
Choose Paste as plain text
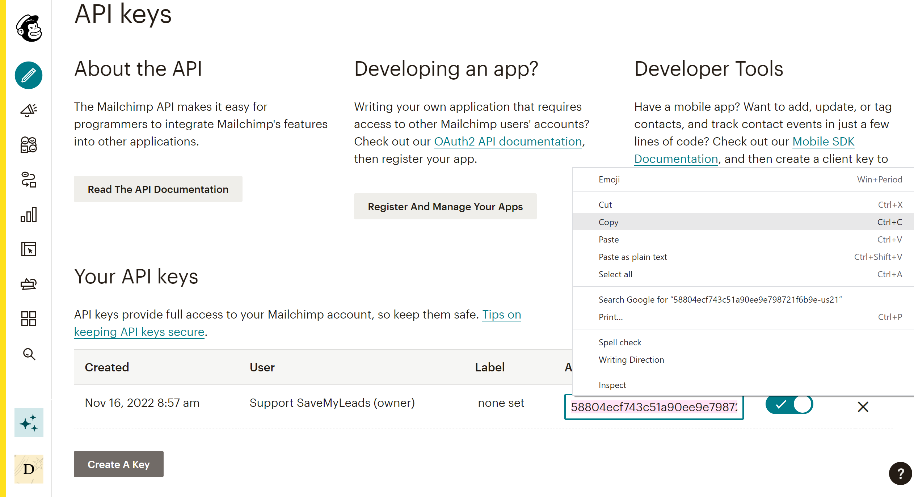[x=743, y=257]
